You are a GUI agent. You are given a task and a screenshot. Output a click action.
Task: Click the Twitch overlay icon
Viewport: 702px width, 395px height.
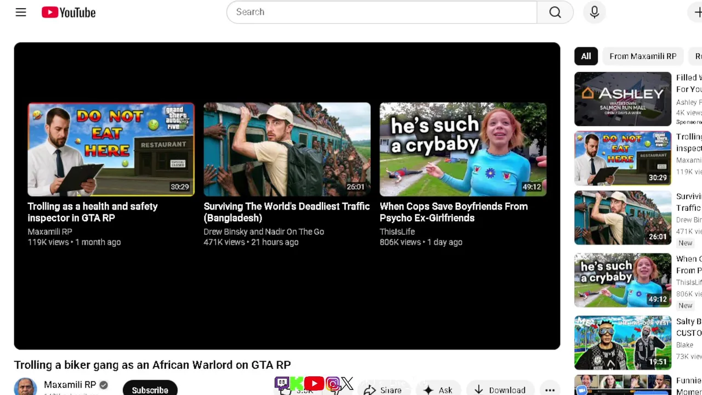(x=282, y=383)
